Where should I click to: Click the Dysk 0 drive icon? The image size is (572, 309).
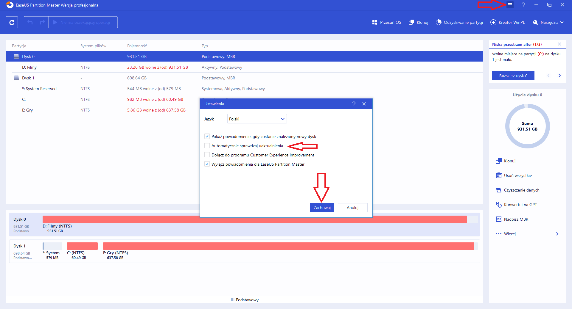[16, 57]
